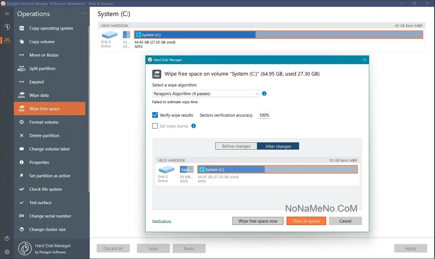Click the Set partition as active flag icon
Screen dimensions: 435x259
(x=22, y=176)
